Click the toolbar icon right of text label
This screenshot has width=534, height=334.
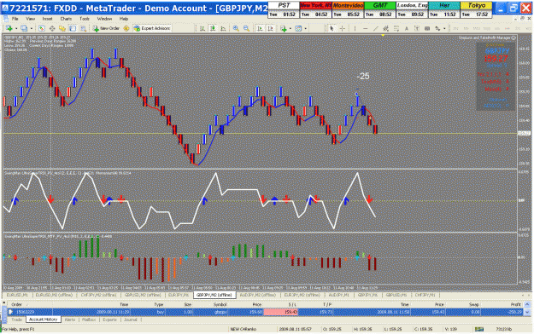(427, 28)
